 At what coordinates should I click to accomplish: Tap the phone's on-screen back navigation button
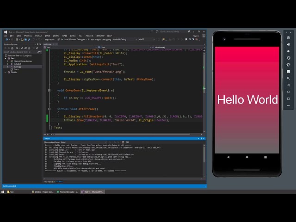pyautogui.click(x=228, y=157)
